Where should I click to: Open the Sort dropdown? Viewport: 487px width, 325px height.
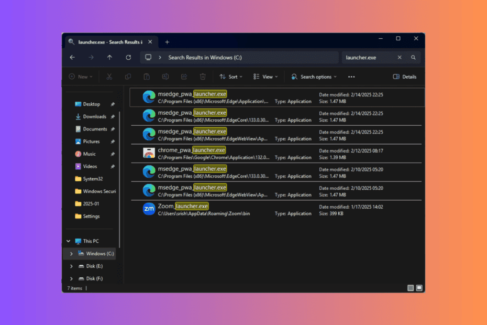coord(231,77)
